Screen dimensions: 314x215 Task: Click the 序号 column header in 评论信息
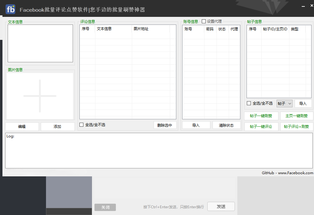[x=87, y=29]
